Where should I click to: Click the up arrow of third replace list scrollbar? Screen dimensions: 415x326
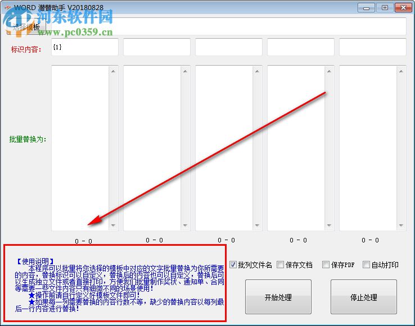[257, 71]
